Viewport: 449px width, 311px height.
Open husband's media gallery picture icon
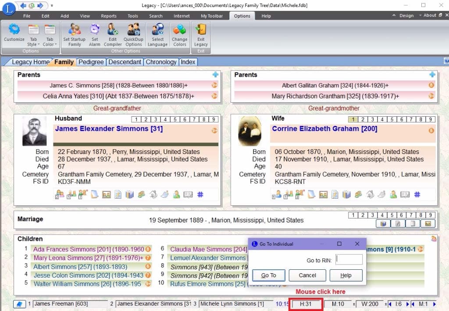pyautogui.click(x=107, y=194)
